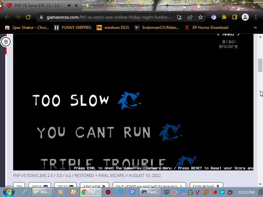Click Sonic icon beside YOU CANT RUN

[x=170, y=133]
